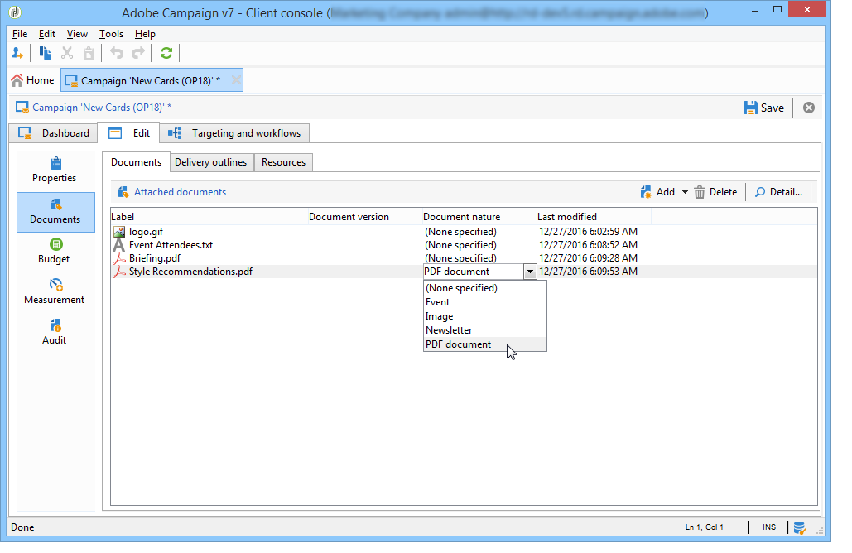The width and height of the screenshot is (852, 553).
Task: Click the Briefing.pdf PDF icon
Action: pos(119,258)
